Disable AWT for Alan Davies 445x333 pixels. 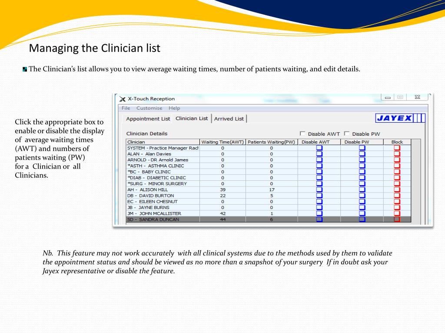[x=319, y=154]
